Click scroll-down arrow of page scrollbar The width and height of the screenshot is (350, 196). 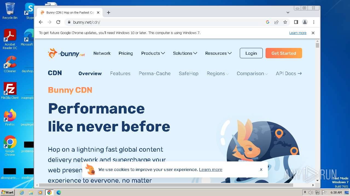coord(317,180)
